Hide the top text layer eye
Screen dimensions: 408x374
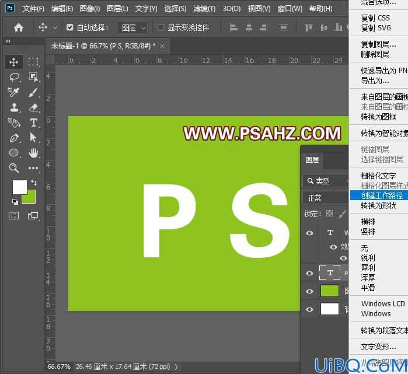click(x=309, y=233)
